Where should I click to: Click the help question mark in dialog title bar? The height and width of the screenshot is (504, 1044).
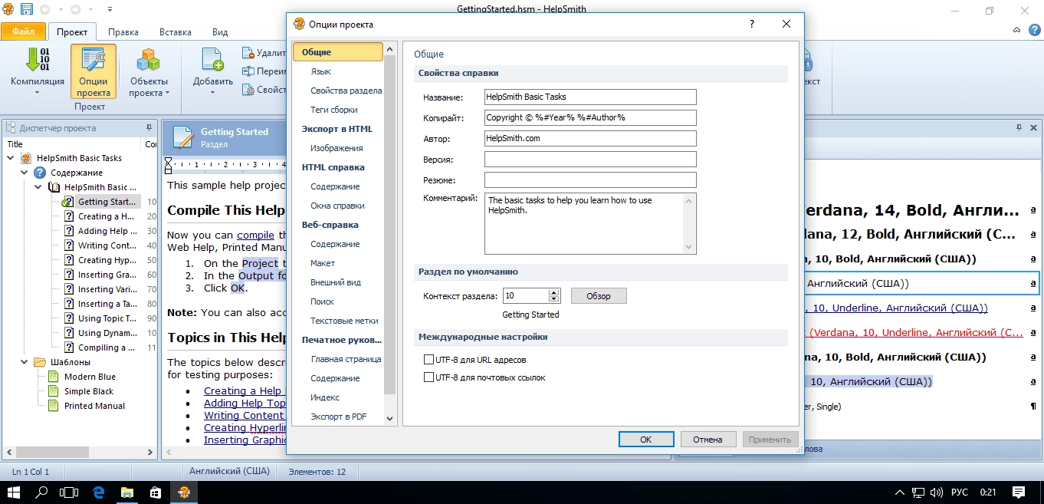point(751,24)
